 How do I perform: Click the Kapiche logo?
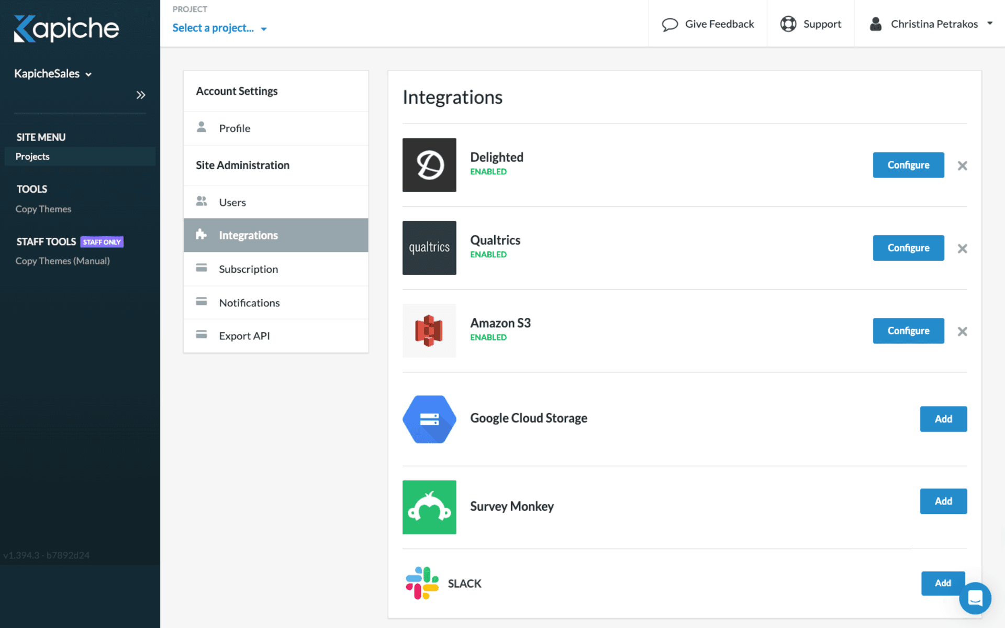pyautogui.click(x=66, y=28)
